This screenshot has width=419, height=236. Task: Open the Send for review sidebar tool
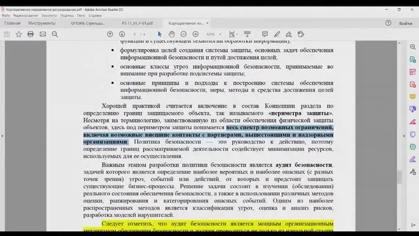point(413,109)
